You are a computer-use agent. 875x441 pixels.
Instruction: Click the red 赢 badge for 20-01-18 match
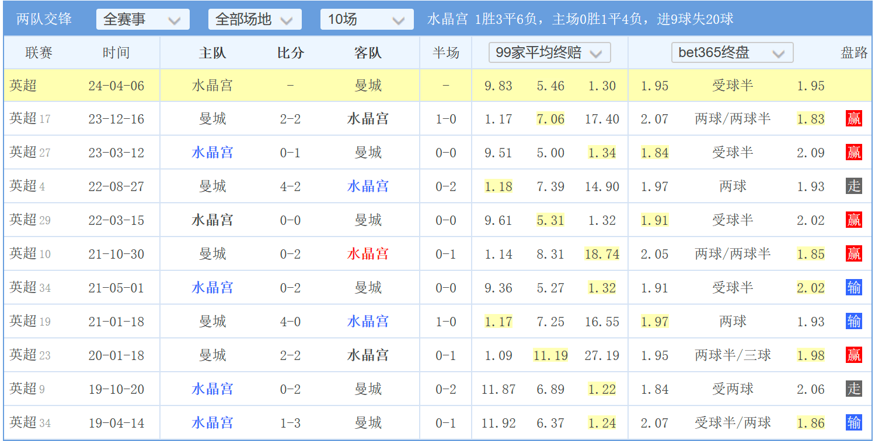tap(853, 355)
